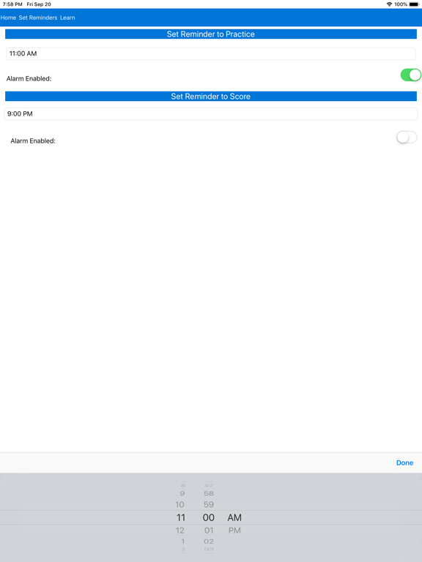Viewport: 422px width, 562px height.
Task: Tap the score Alarm Enabled label
Action: point(33,141)
